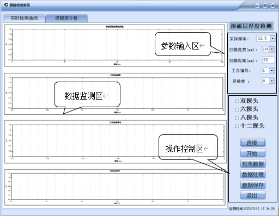Run the 数据处理 button
The width and height of the screenshot is (279, 216).
pyautogui.click(x=253, y=174)
